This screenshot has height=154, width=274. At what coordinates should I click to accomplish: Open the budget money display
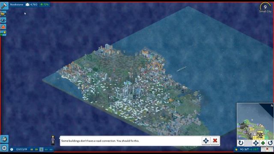(247, 149)
